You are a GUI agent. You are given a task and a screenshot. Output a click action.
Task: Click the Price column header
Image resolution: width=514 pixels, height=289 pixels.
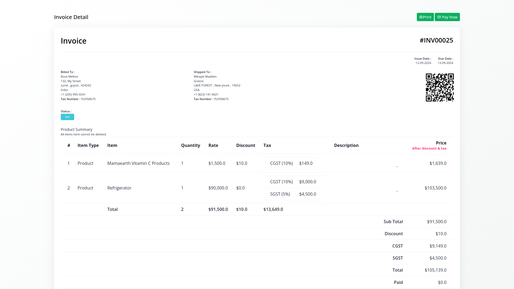441,143
